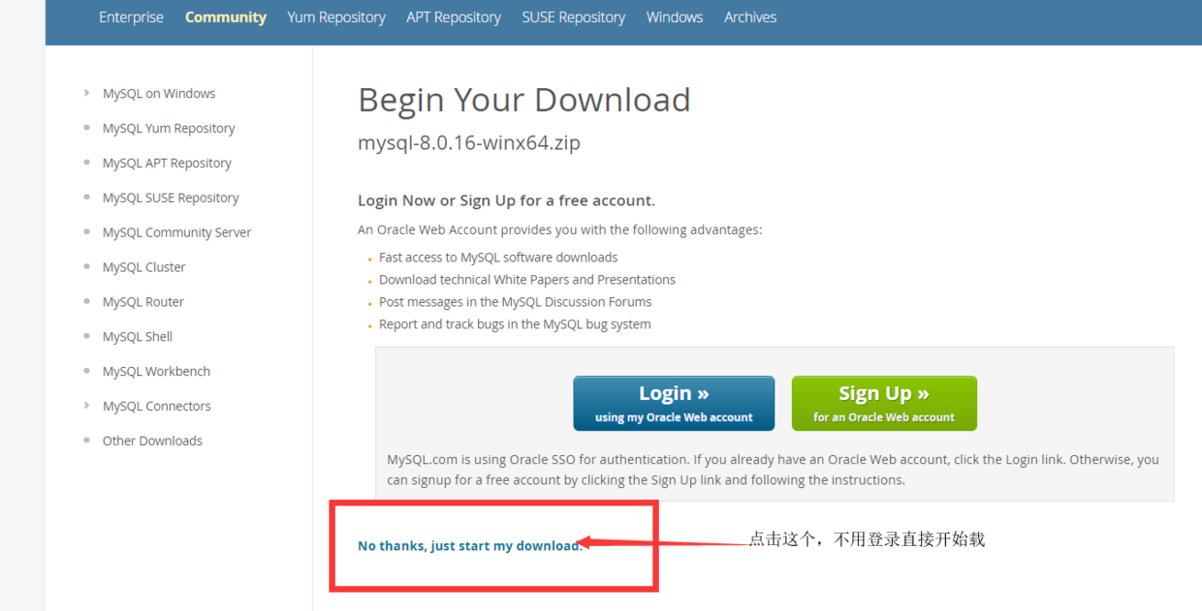The width and height of the screenshot is (1202, 611).
Task: Select MySQL Router in sidebar
Action: pyautogui.click(x=143, y=302)
